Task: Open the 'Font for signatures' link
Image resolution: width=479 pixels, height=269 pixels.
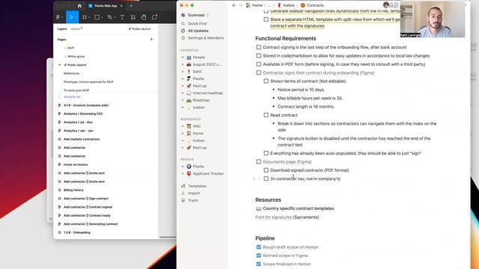Action: pyautogui.click(x=273, y=217)
